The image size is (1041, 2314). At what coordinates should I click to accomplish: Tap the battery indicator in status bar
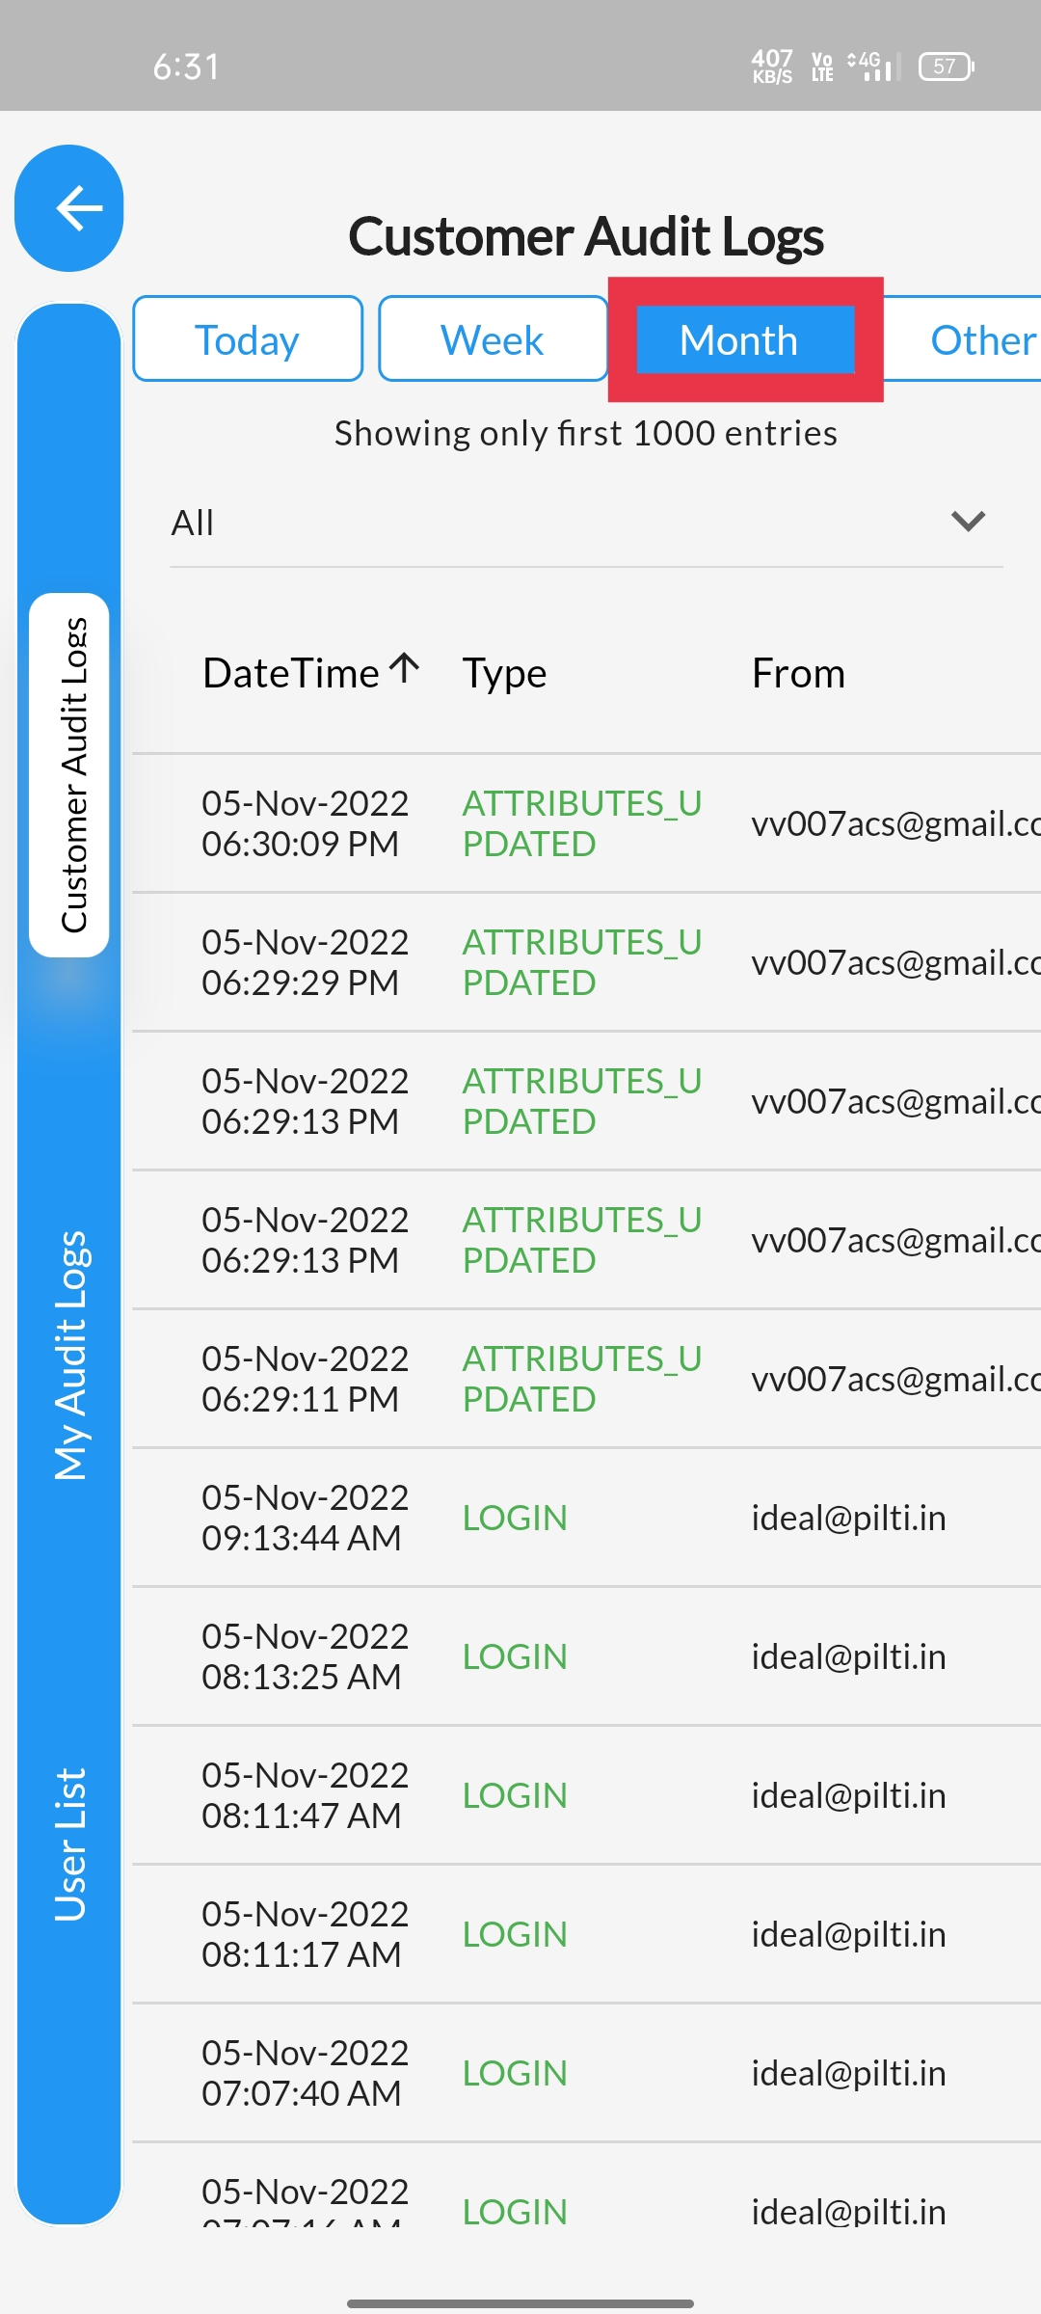[x=947, y=67]
